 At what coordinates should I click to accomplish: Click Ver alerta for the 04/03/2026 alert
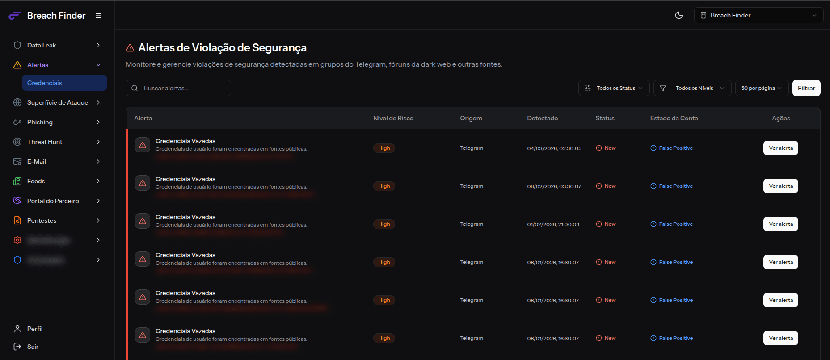780,148
